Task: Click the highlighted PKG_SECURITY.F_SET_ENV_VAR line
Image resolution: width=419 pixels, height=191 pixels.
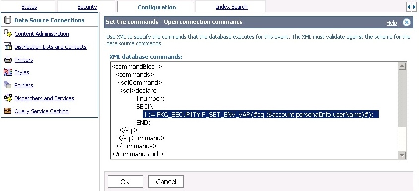Action: pyautogui.click(x=261, y=115)
